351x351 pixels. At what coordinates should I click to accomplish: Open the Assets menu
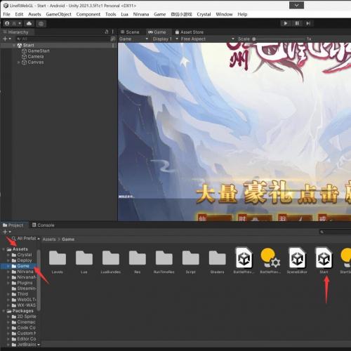34,14
